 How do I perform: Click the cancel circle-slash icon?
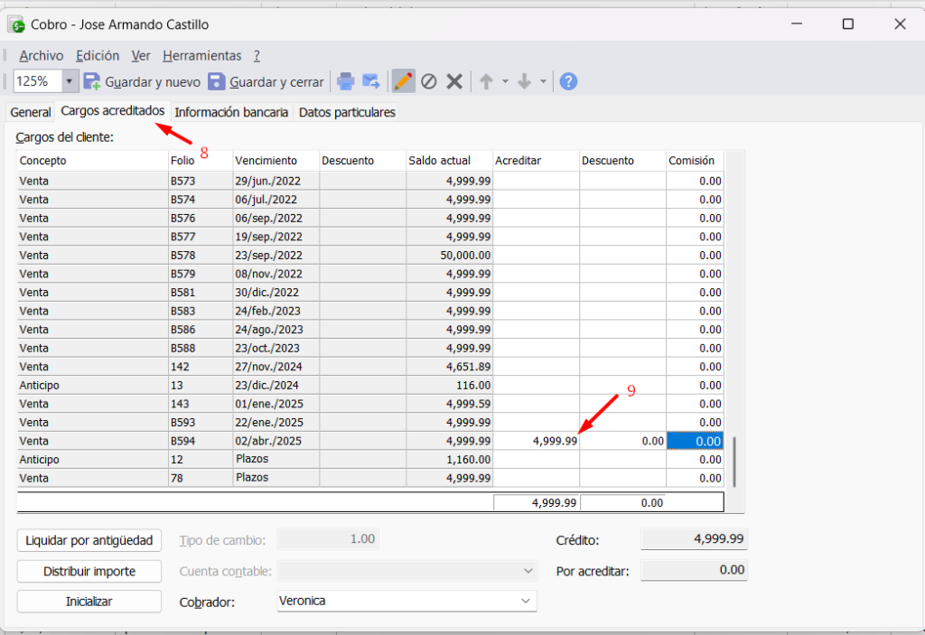click(x=429, y=82)
